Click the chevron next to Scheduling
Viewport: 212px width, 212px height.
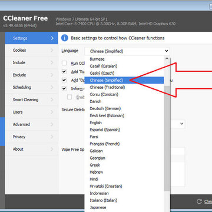tap(52, 87)
